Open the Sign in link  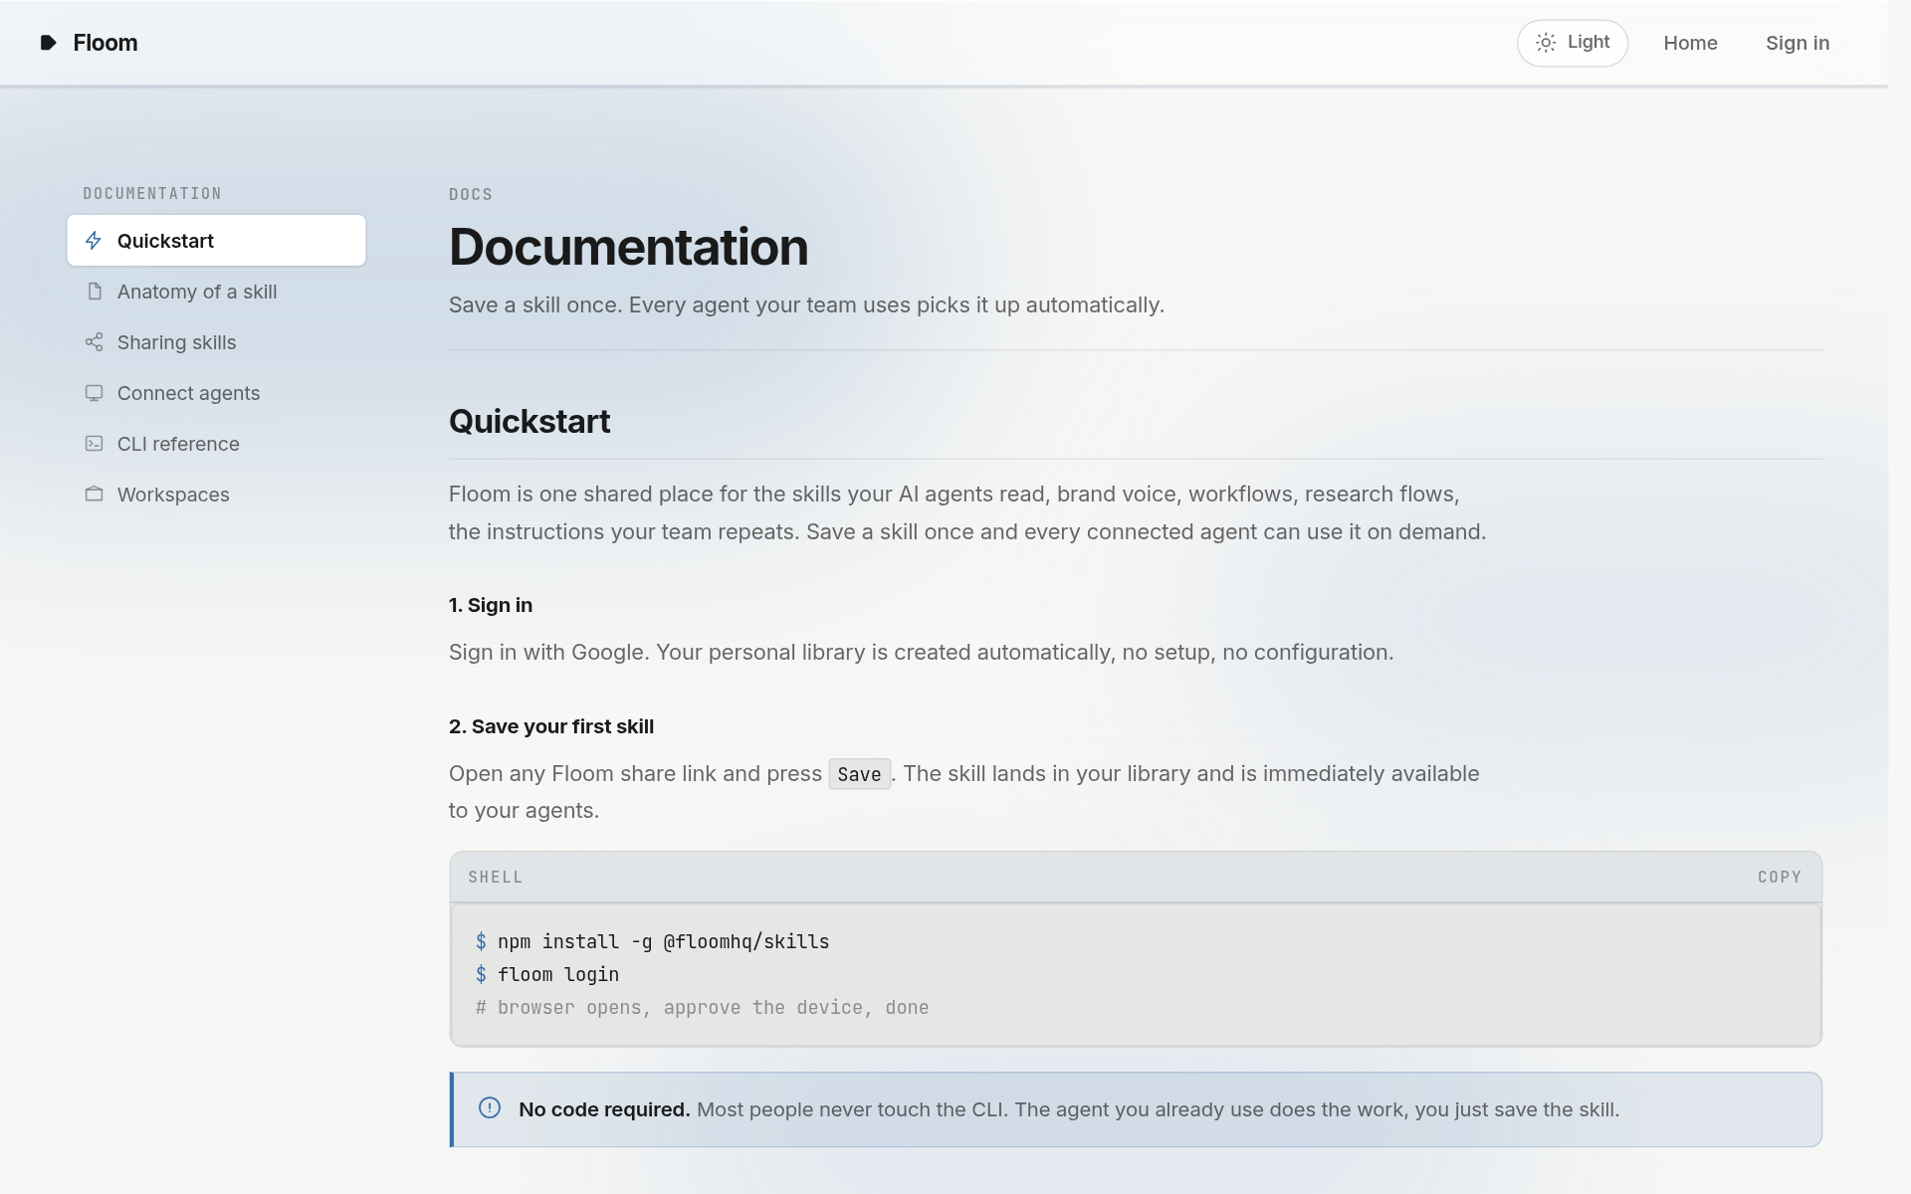click(x=1798, y=43)
